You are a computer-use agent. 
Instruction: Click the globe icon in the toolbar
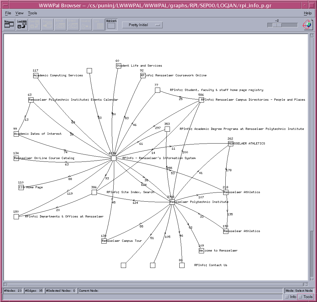point(308,25)
